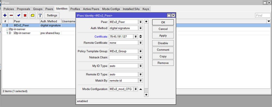
Task: Click the dialog scrollbar up arrow
Action: coord(146,22)
